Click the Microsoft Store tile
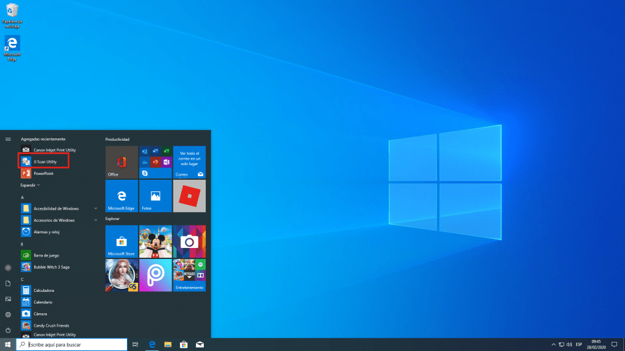 point(121,241)
